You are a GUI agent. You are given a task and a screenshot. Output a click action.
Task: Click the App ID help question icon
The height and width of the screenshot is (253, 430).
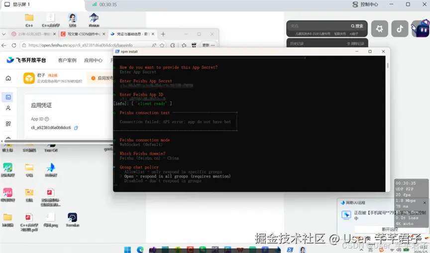(47, 119)
